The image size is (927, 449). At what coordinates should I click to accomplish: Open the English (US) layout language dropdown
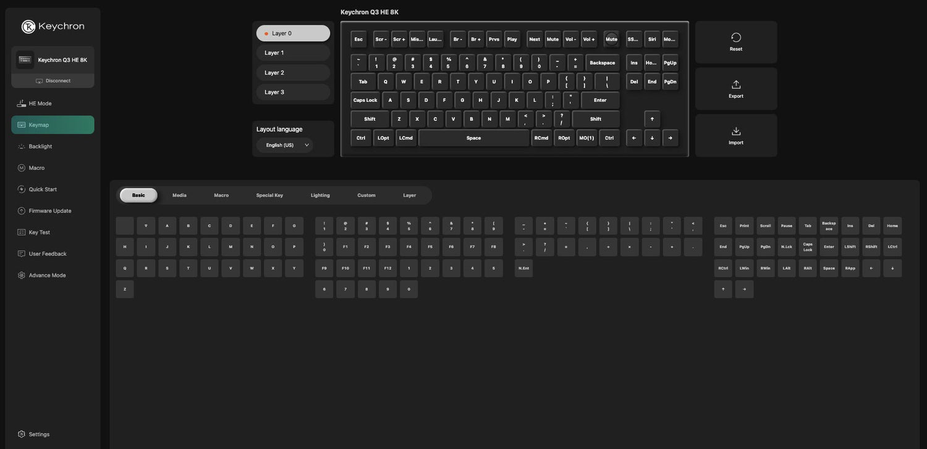pos(285,145)
